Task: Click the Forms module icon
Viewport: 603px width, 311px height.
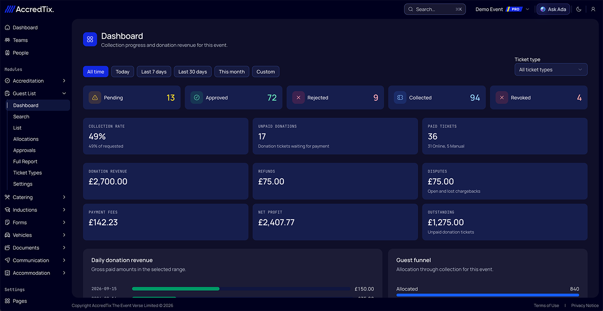Action: 7,222
